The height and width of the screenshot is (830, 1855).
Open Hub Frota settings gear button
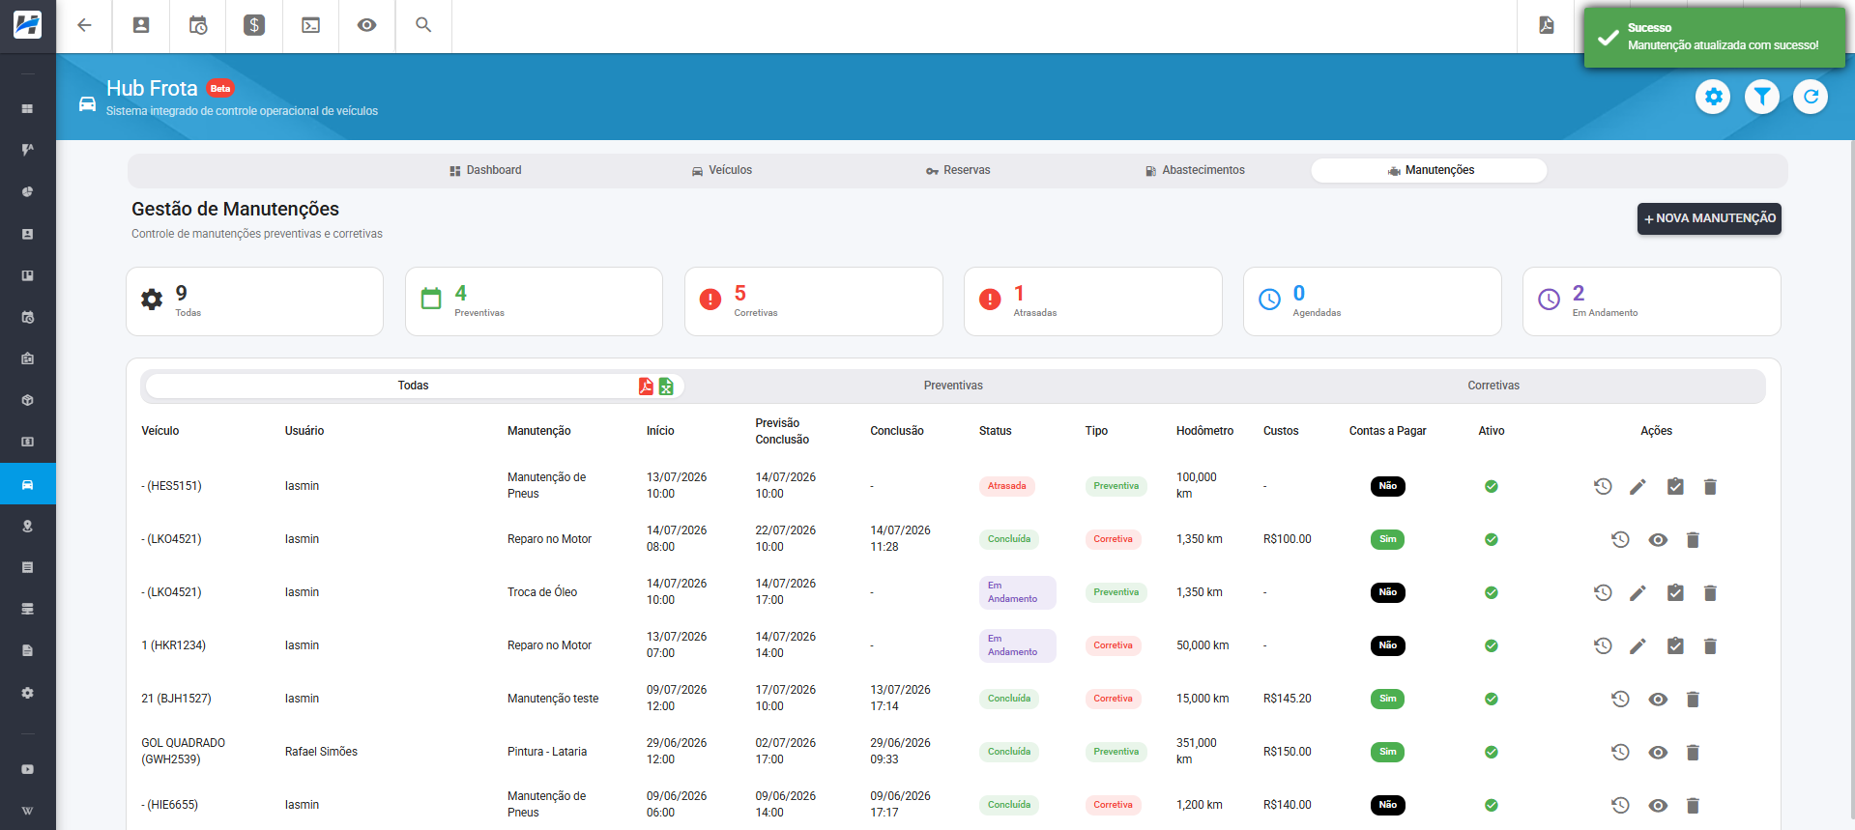tap(1713, 97)
